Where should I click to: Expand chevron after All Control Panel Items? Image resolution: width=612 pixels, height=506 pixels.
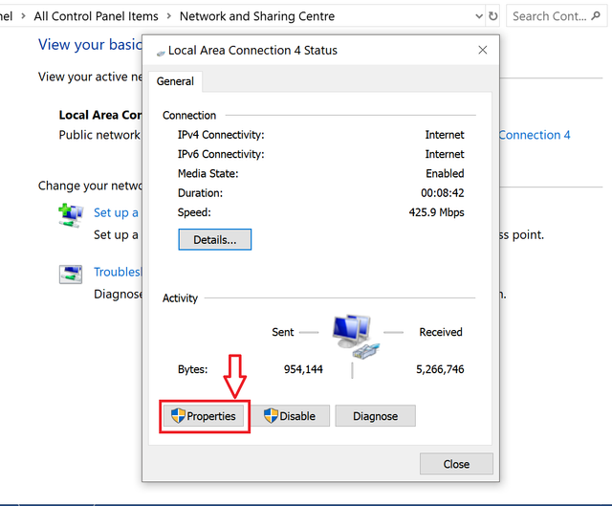[x=168, y=16]
